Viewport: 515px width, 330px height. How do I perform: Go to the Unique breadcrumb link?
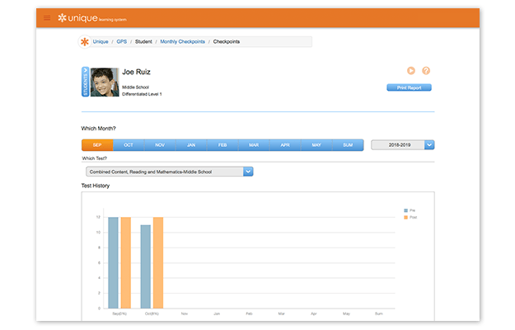pos(101,42)
